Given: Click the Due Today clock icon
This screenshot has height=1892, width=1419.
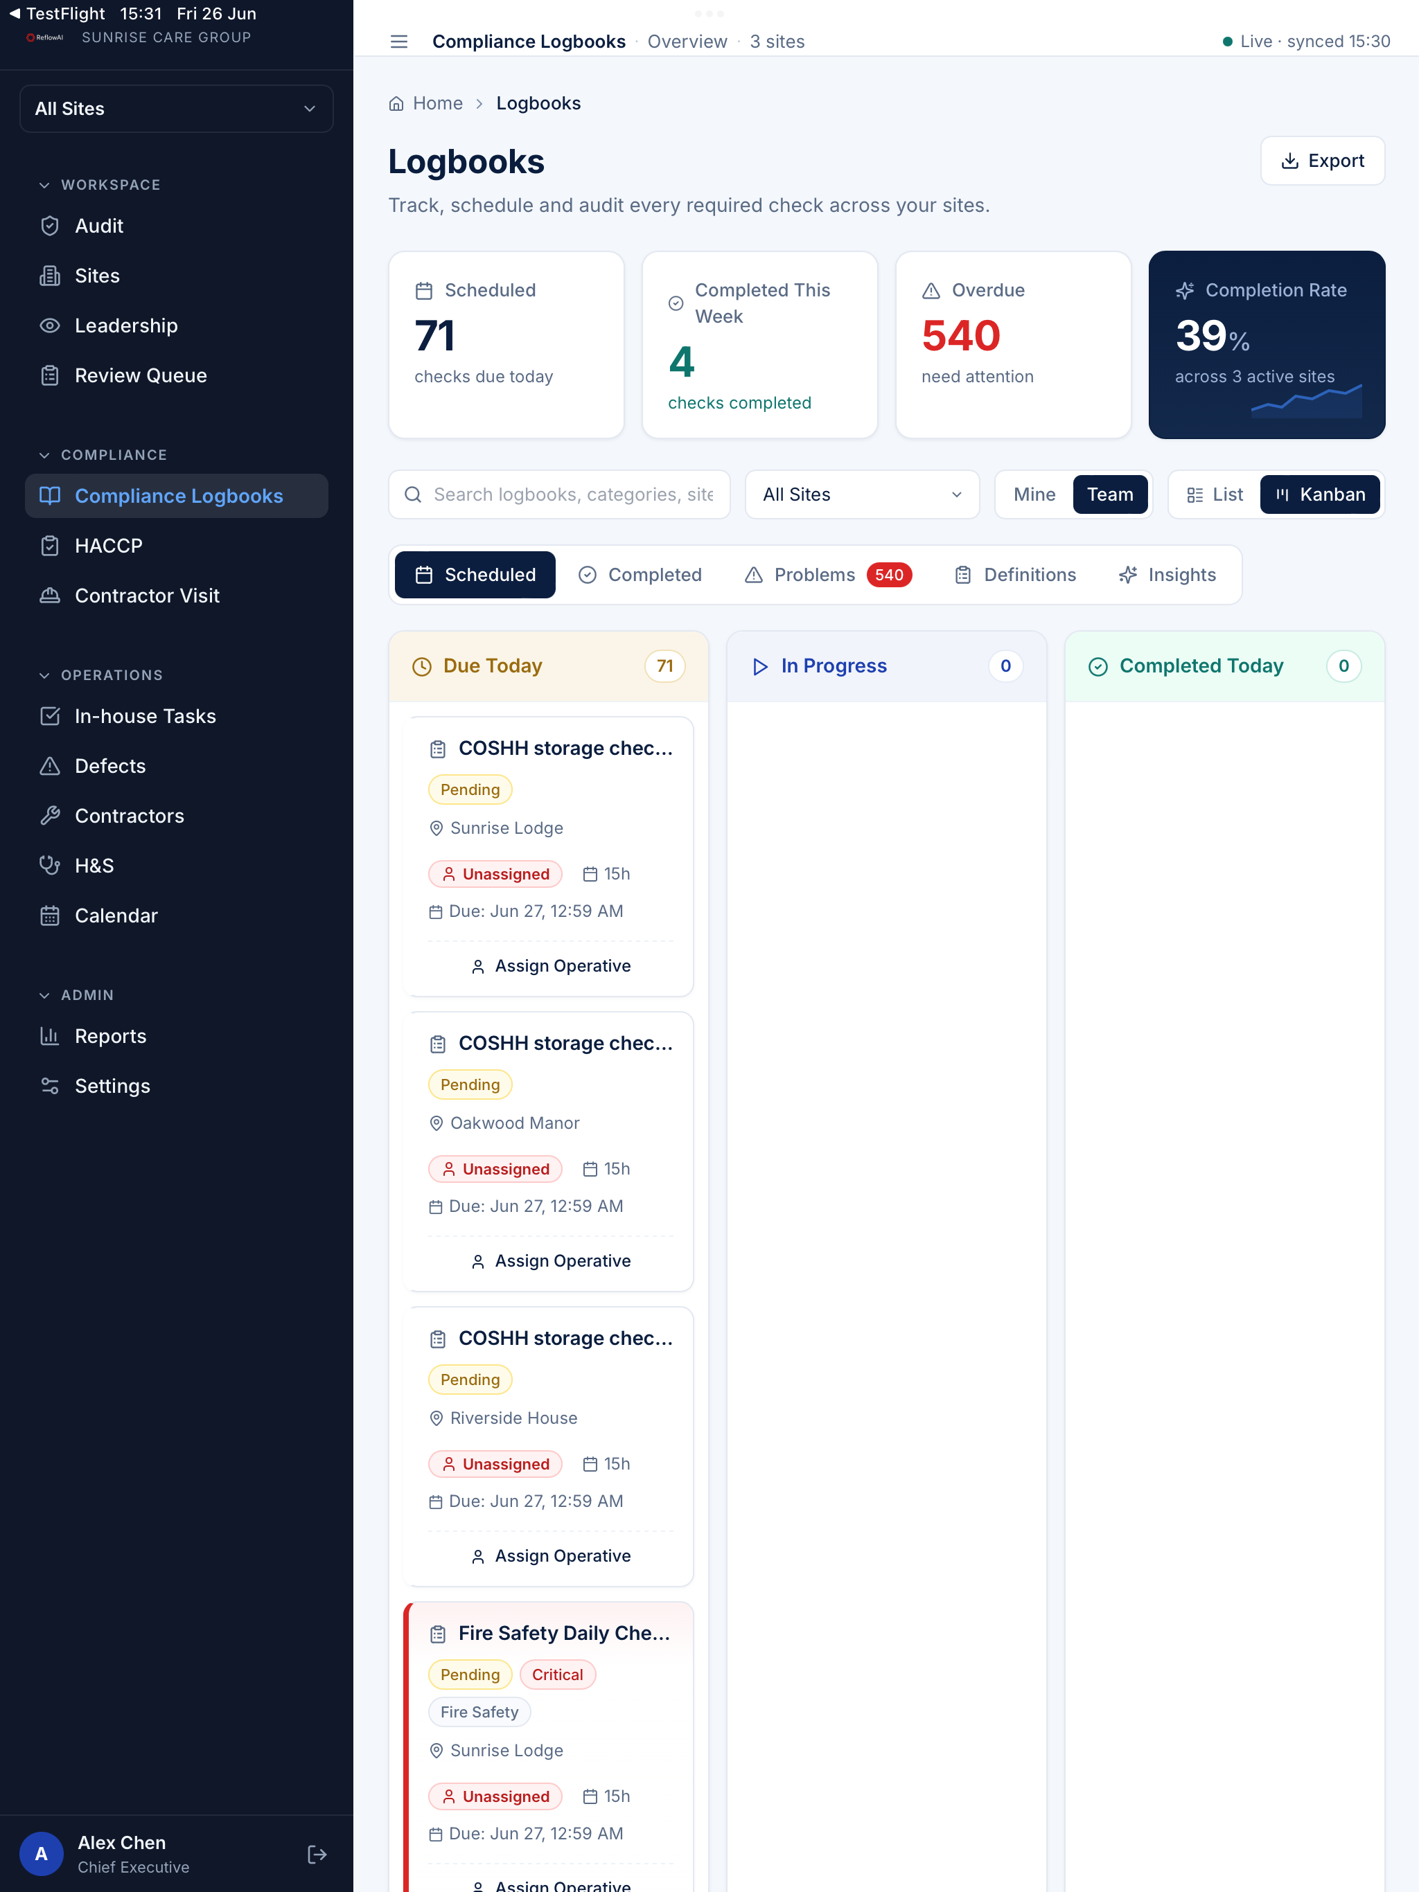Looking at the screenshot, I should tap(422, 666).
